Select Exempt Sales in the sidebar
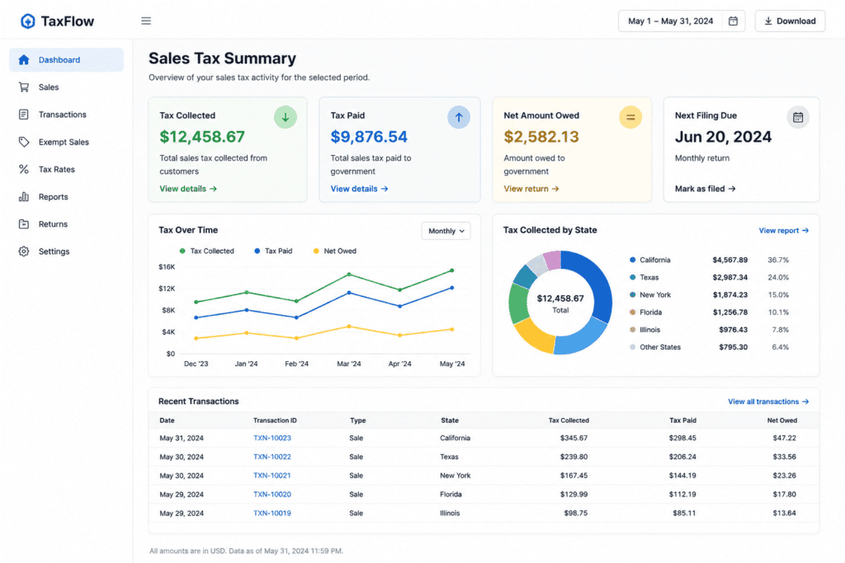The height and width of the screenshot is (563, 845). 66,142
